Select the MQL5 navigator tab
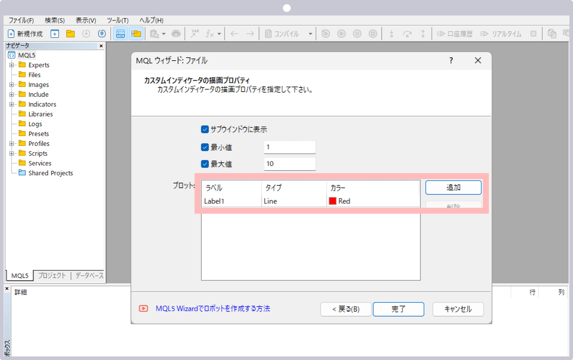The width and height of the screenshot is (573, 360). point(20,275)
